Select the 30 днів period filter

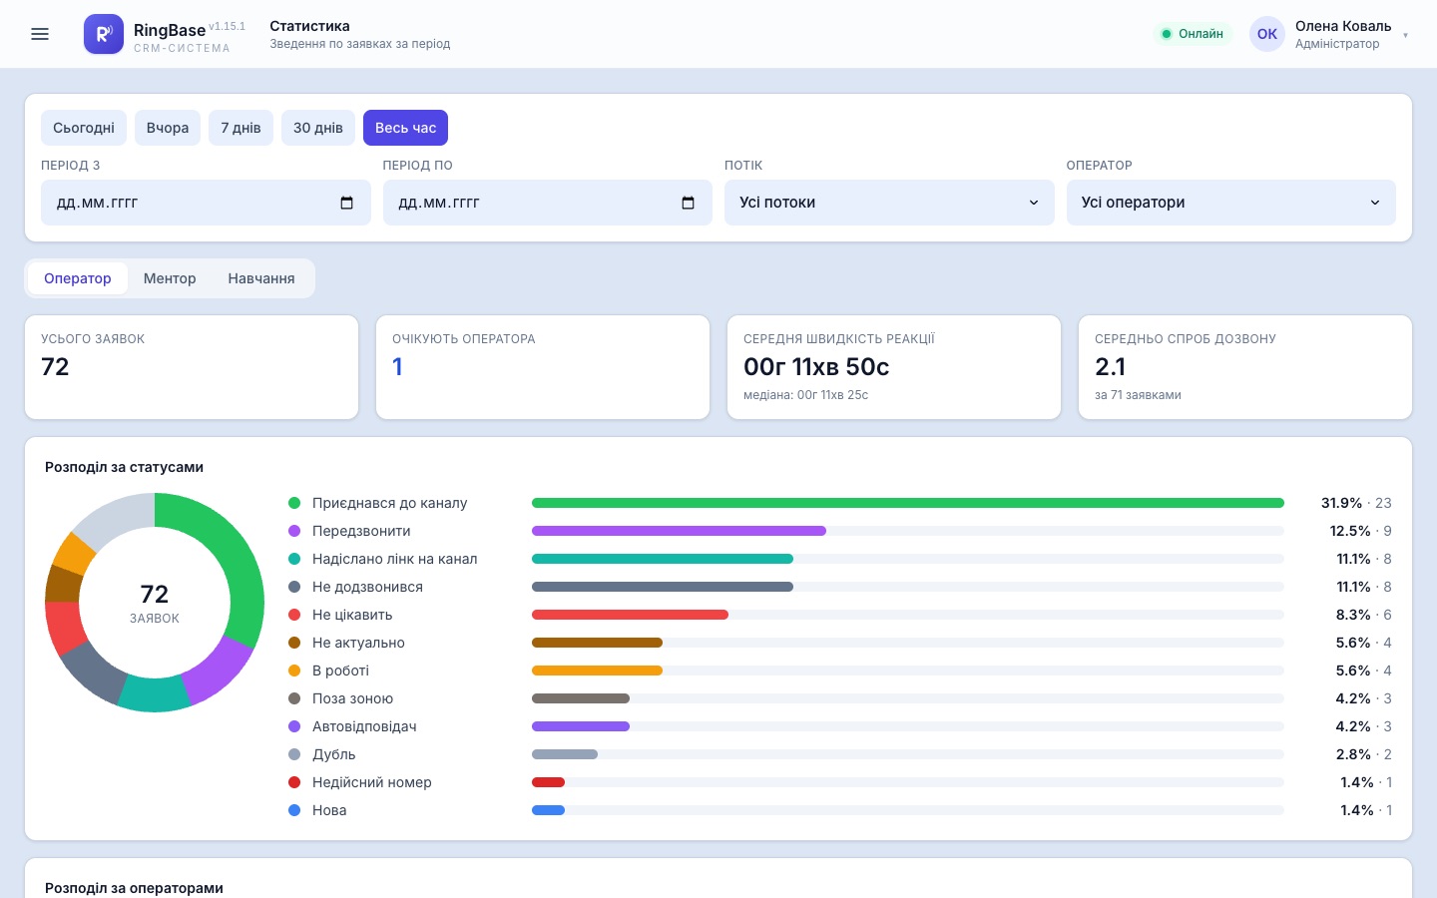click(318, 128)
